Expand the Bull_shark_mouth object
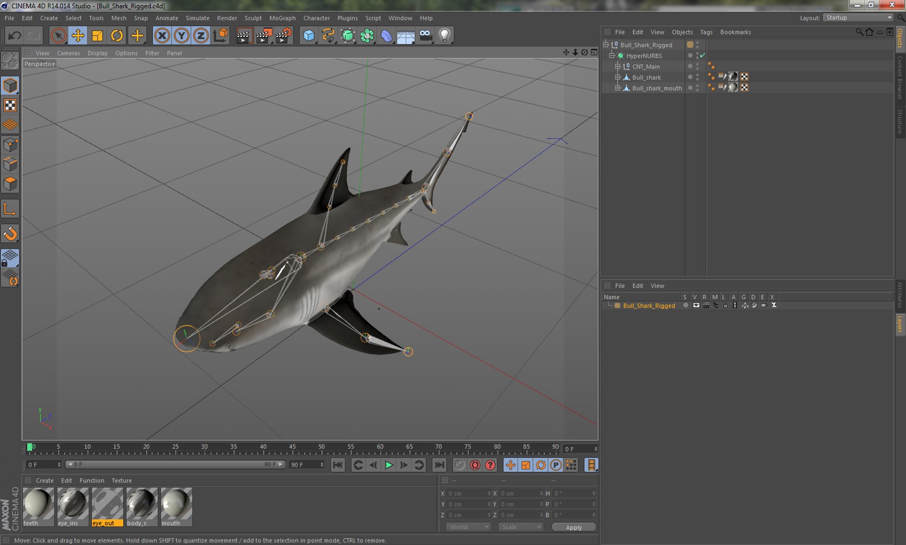Viewport: 906px width, 545px height. 617,88
